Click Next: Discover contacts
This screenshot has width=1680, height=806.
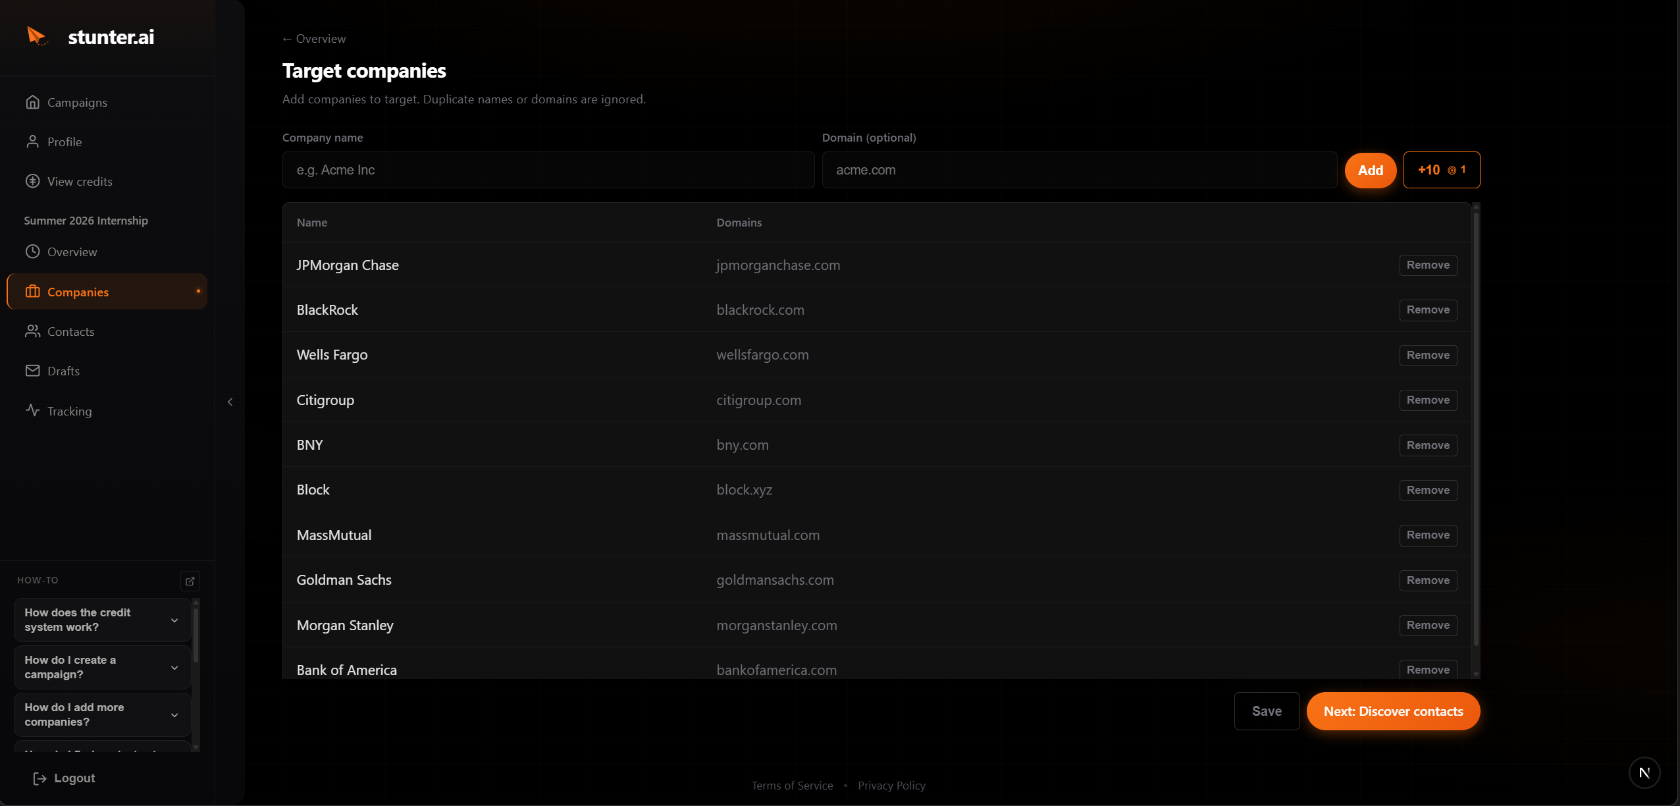1393,711
